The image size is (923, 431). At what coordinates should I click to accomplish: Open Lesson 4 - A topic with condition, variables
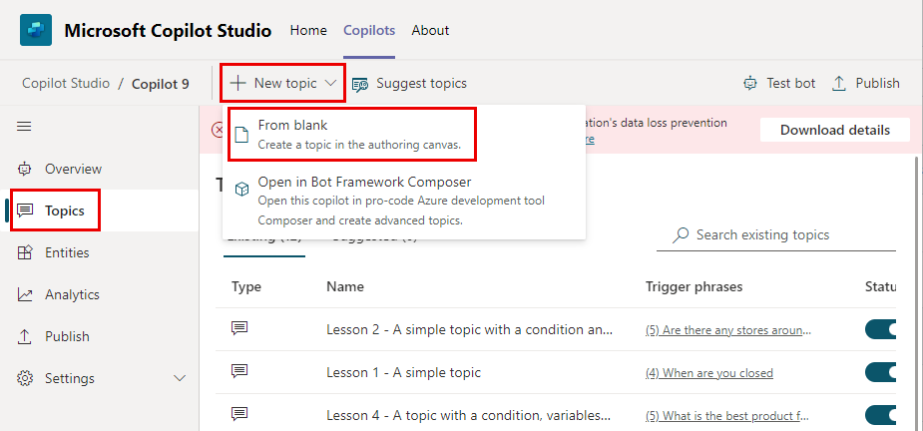coord(469,416)
